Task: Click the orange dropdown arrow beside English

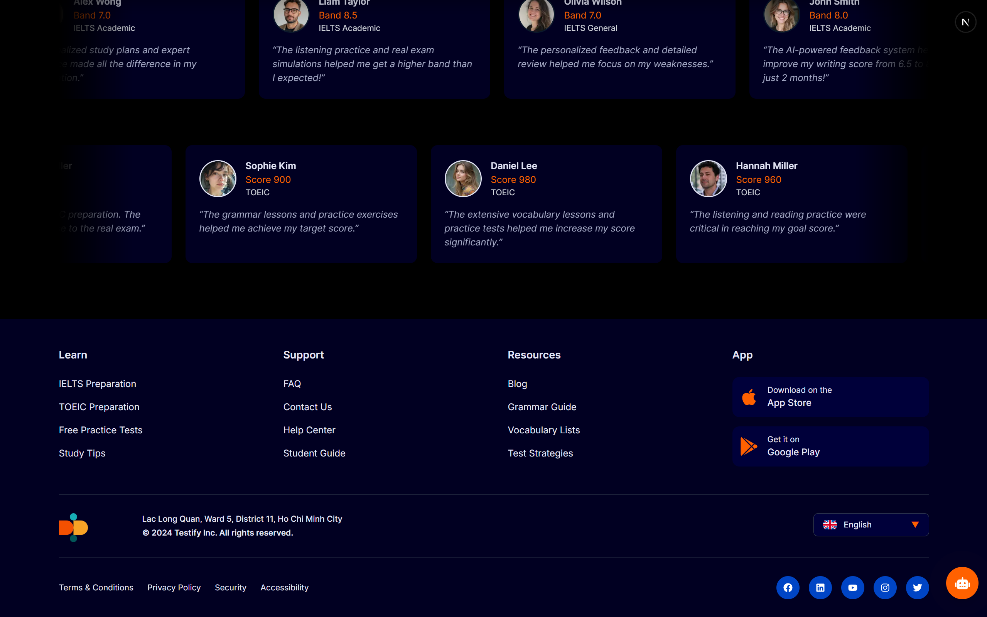Action: [915, 525]
